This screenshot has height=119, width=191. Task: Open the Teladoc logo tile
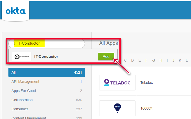tap(117, 83)
